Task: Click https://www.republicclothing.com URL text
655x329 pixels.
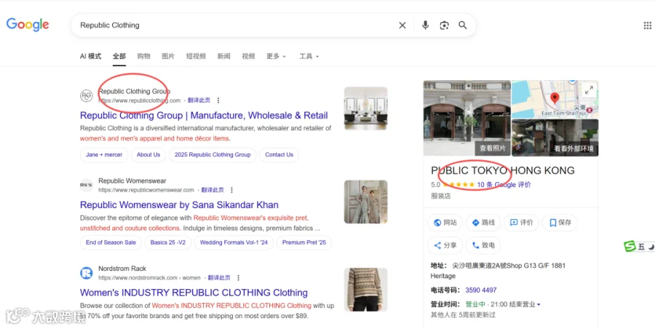Action: tap(140, 100)
